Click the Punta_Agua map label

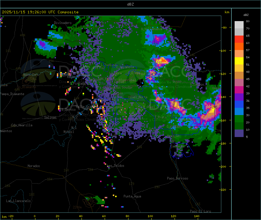pos(132,196)
